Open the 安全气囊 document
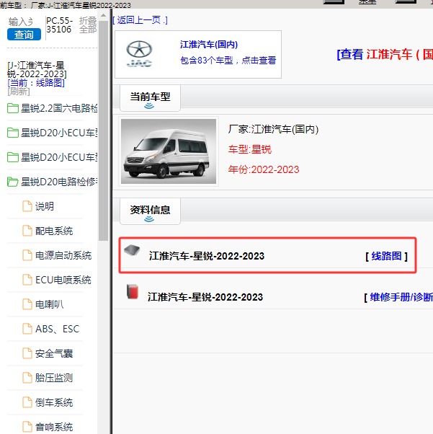 (x=48, y=353)
